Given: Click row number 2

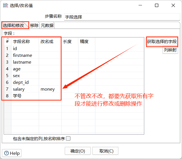Looking at the screenshot, I should tap(7, 55).
